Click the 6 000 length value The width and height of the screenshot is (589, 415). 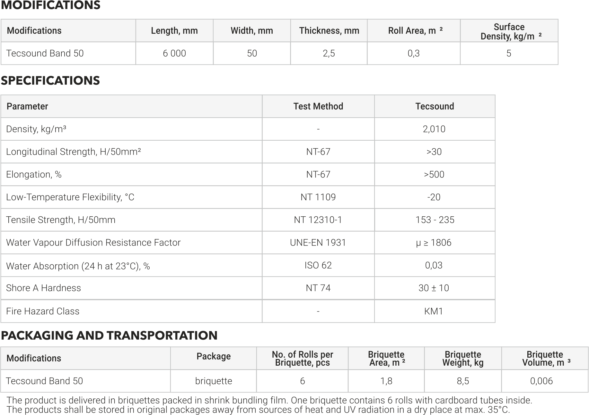174,53
